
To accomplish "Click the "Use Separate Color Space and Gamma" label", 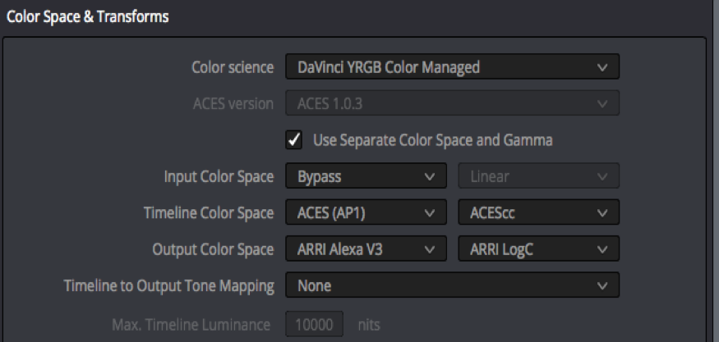I will [433, 140].
